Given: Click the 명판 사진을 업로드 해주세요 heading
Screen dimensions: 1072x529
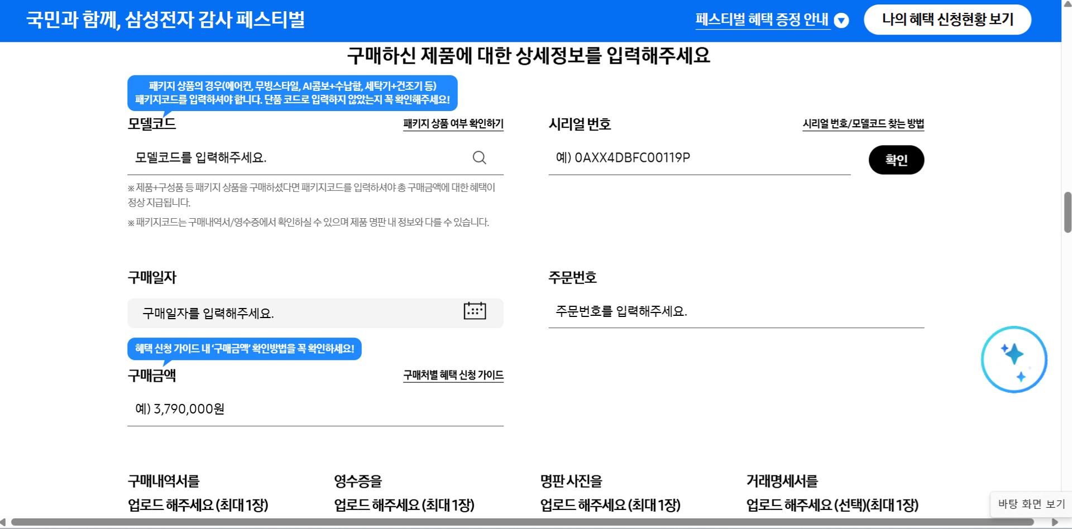Looking at the screenshot, I should (x=610, y=493).
